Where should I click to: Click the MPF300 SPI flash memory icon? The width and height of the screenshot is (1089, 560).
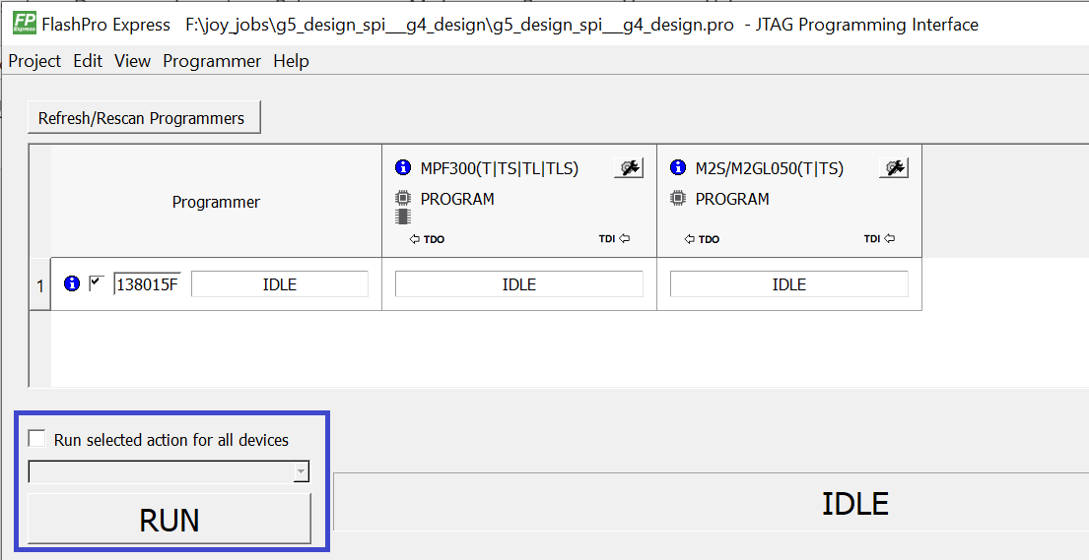click(402, 217)
